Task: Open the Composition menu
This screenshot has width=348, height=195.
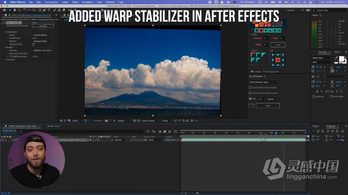Action: click(x=51, y=2)
